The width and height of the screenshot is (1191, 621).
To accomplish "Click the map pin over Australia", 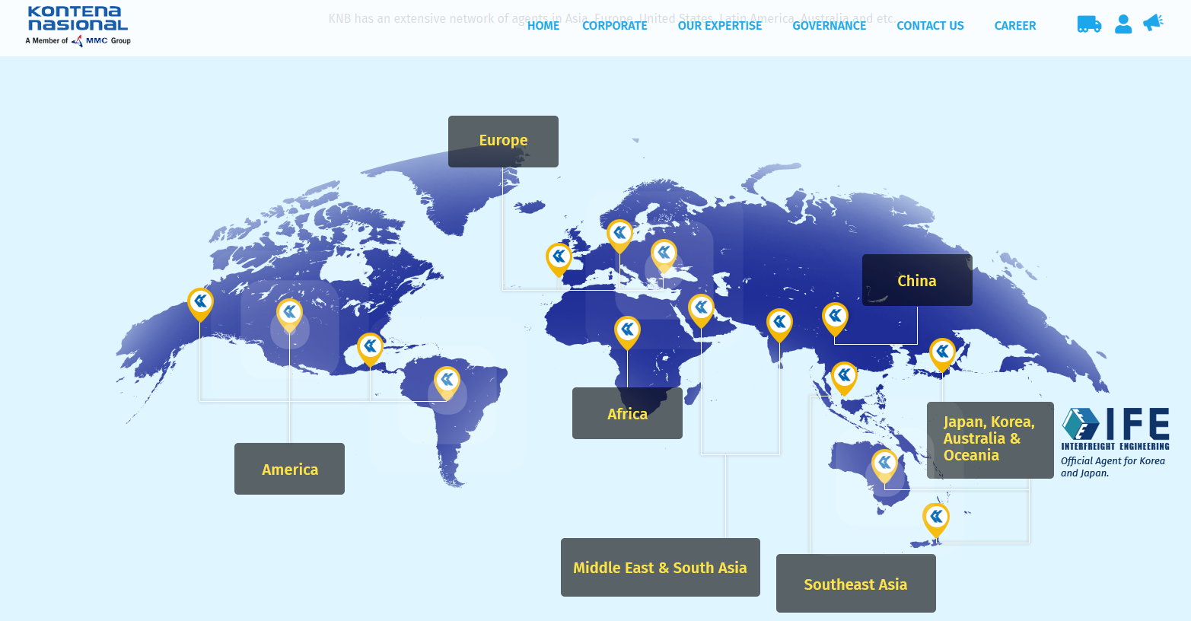I will [884, 463].
